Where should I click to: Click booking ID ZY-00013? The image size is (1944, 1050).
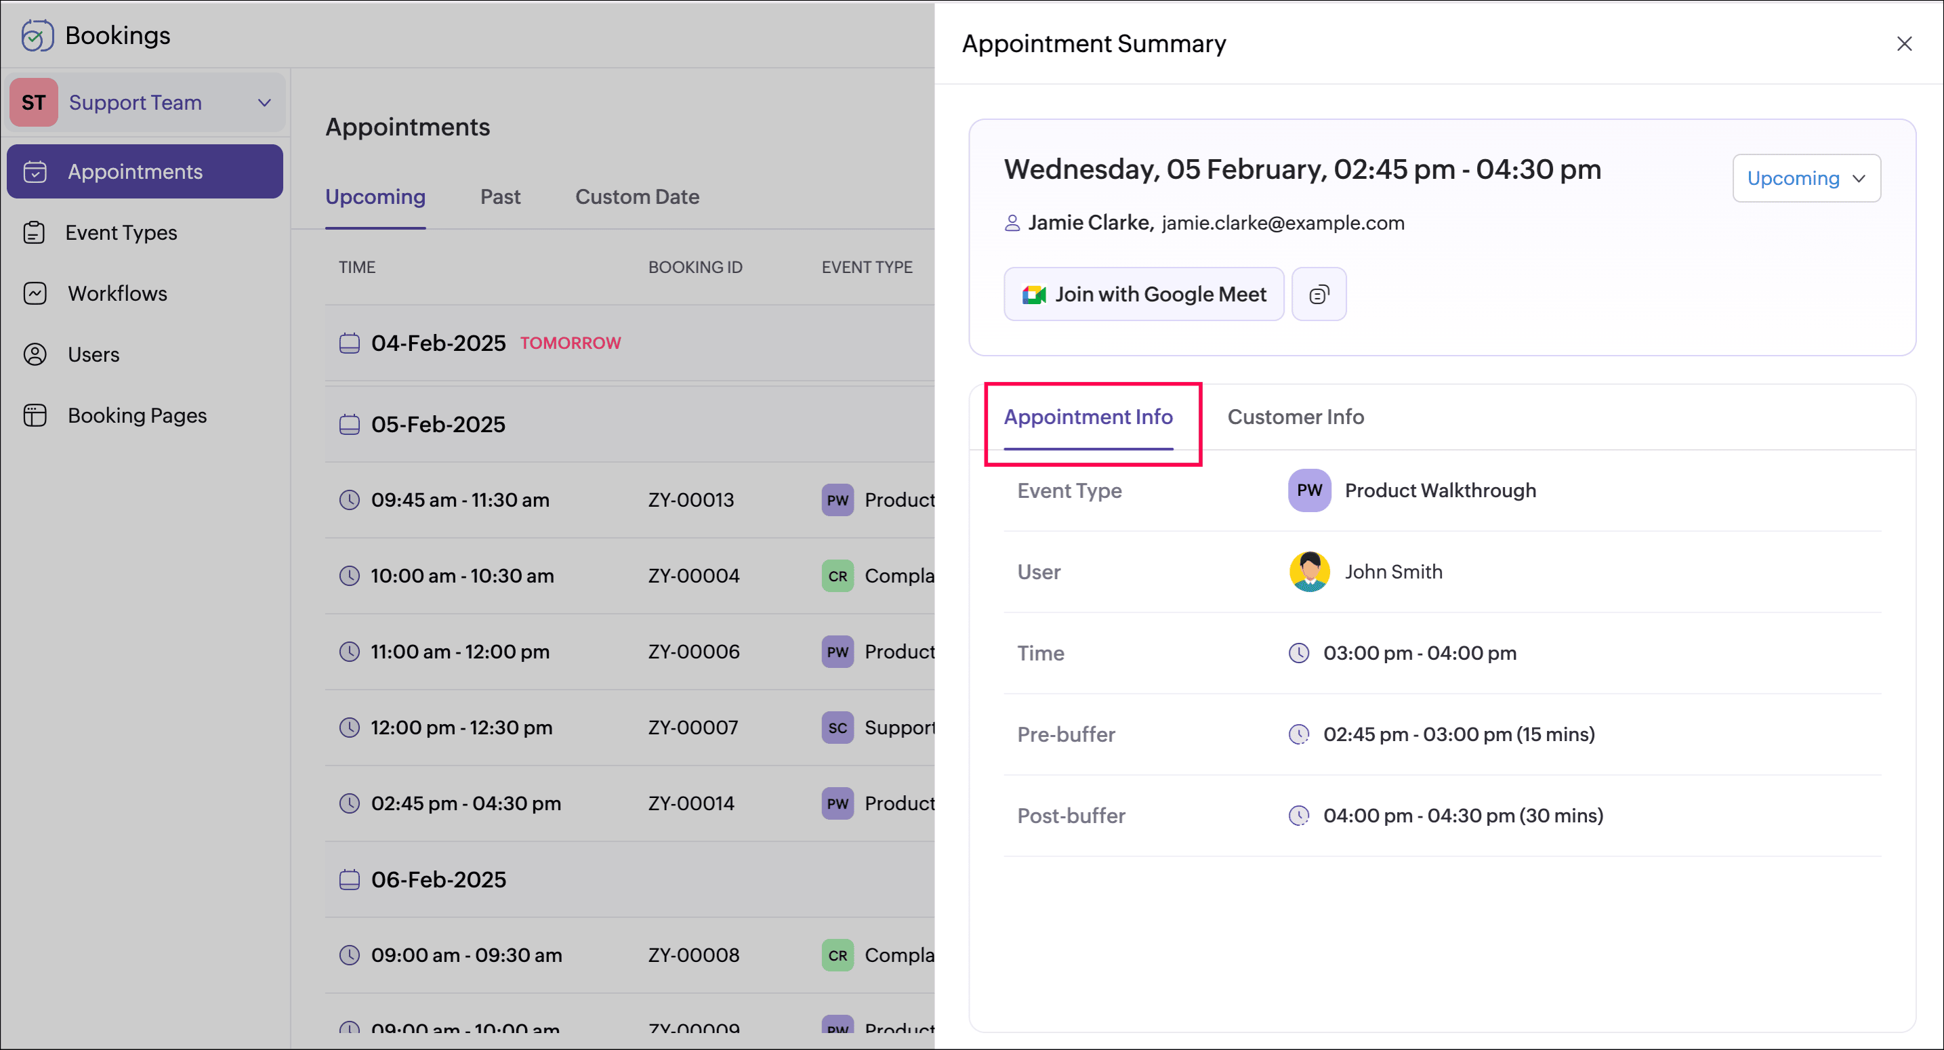click(691, 500)
